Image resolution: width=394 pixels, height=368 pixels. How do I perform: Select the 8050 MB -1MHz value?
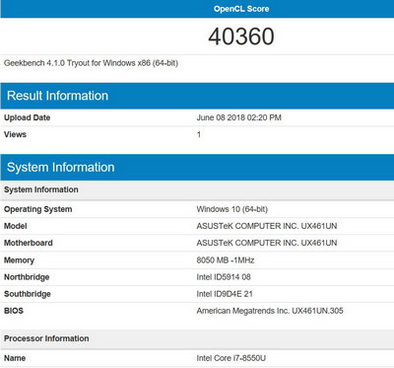(226, 260)
